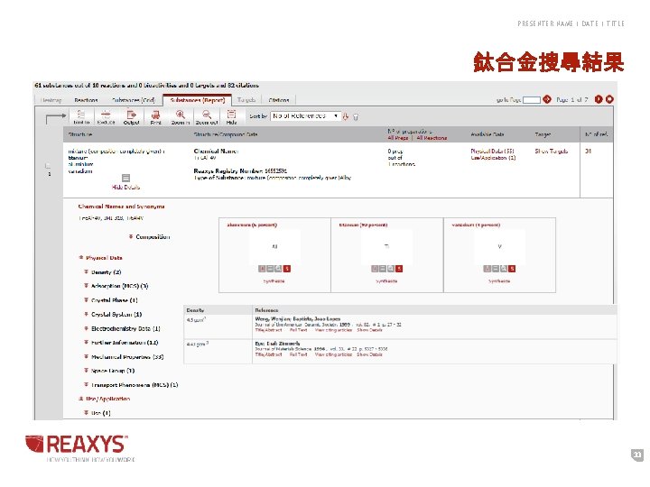Click the Exclude toolbar icon
Image resolution: width=650 pixels, height=487 pixels.
click(x=106, y=116)
